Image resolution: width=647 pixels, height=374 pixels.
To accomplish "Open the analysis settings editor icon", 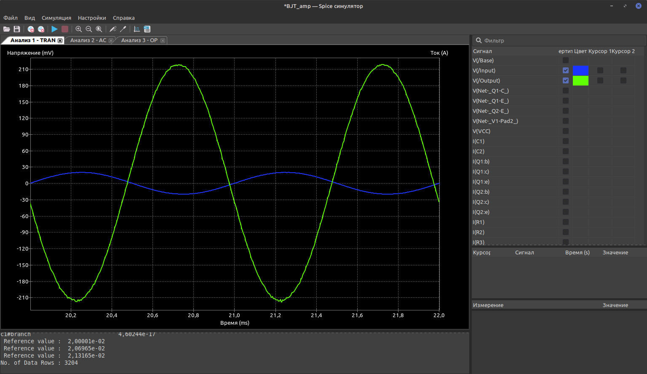I will click(x=41, y=29).
